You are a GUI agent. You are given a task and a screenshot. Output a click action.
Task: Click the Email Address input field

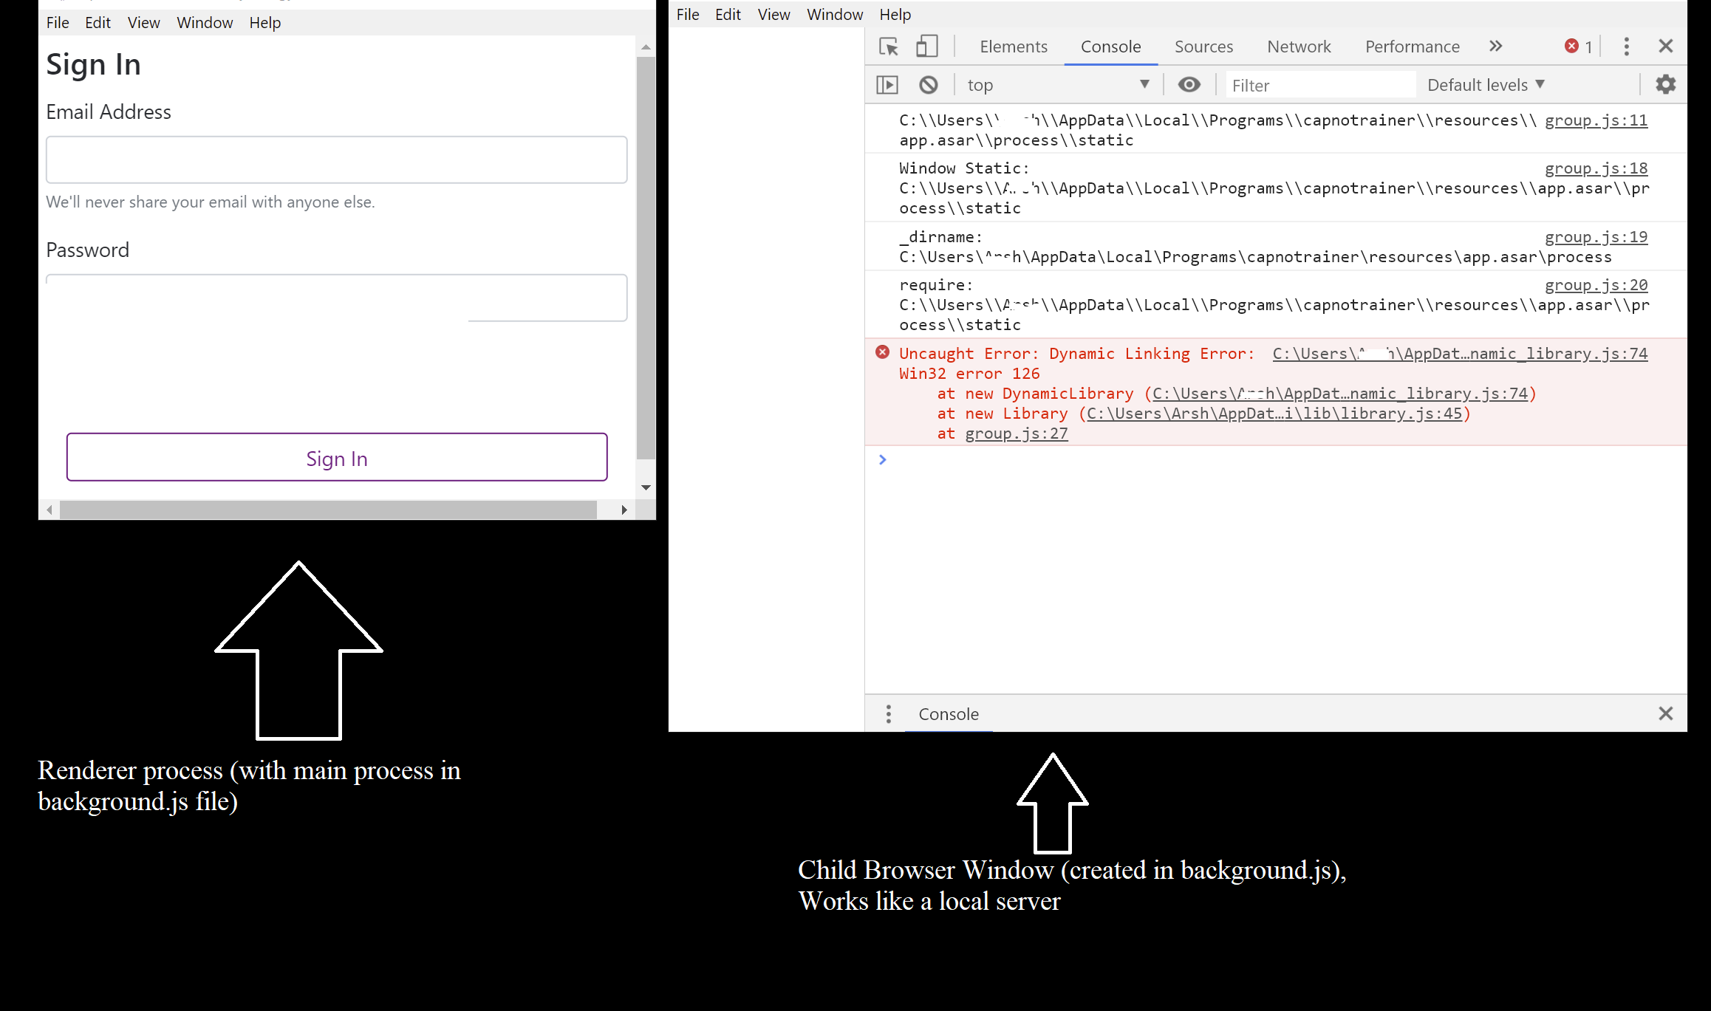(x=336, y=159)
